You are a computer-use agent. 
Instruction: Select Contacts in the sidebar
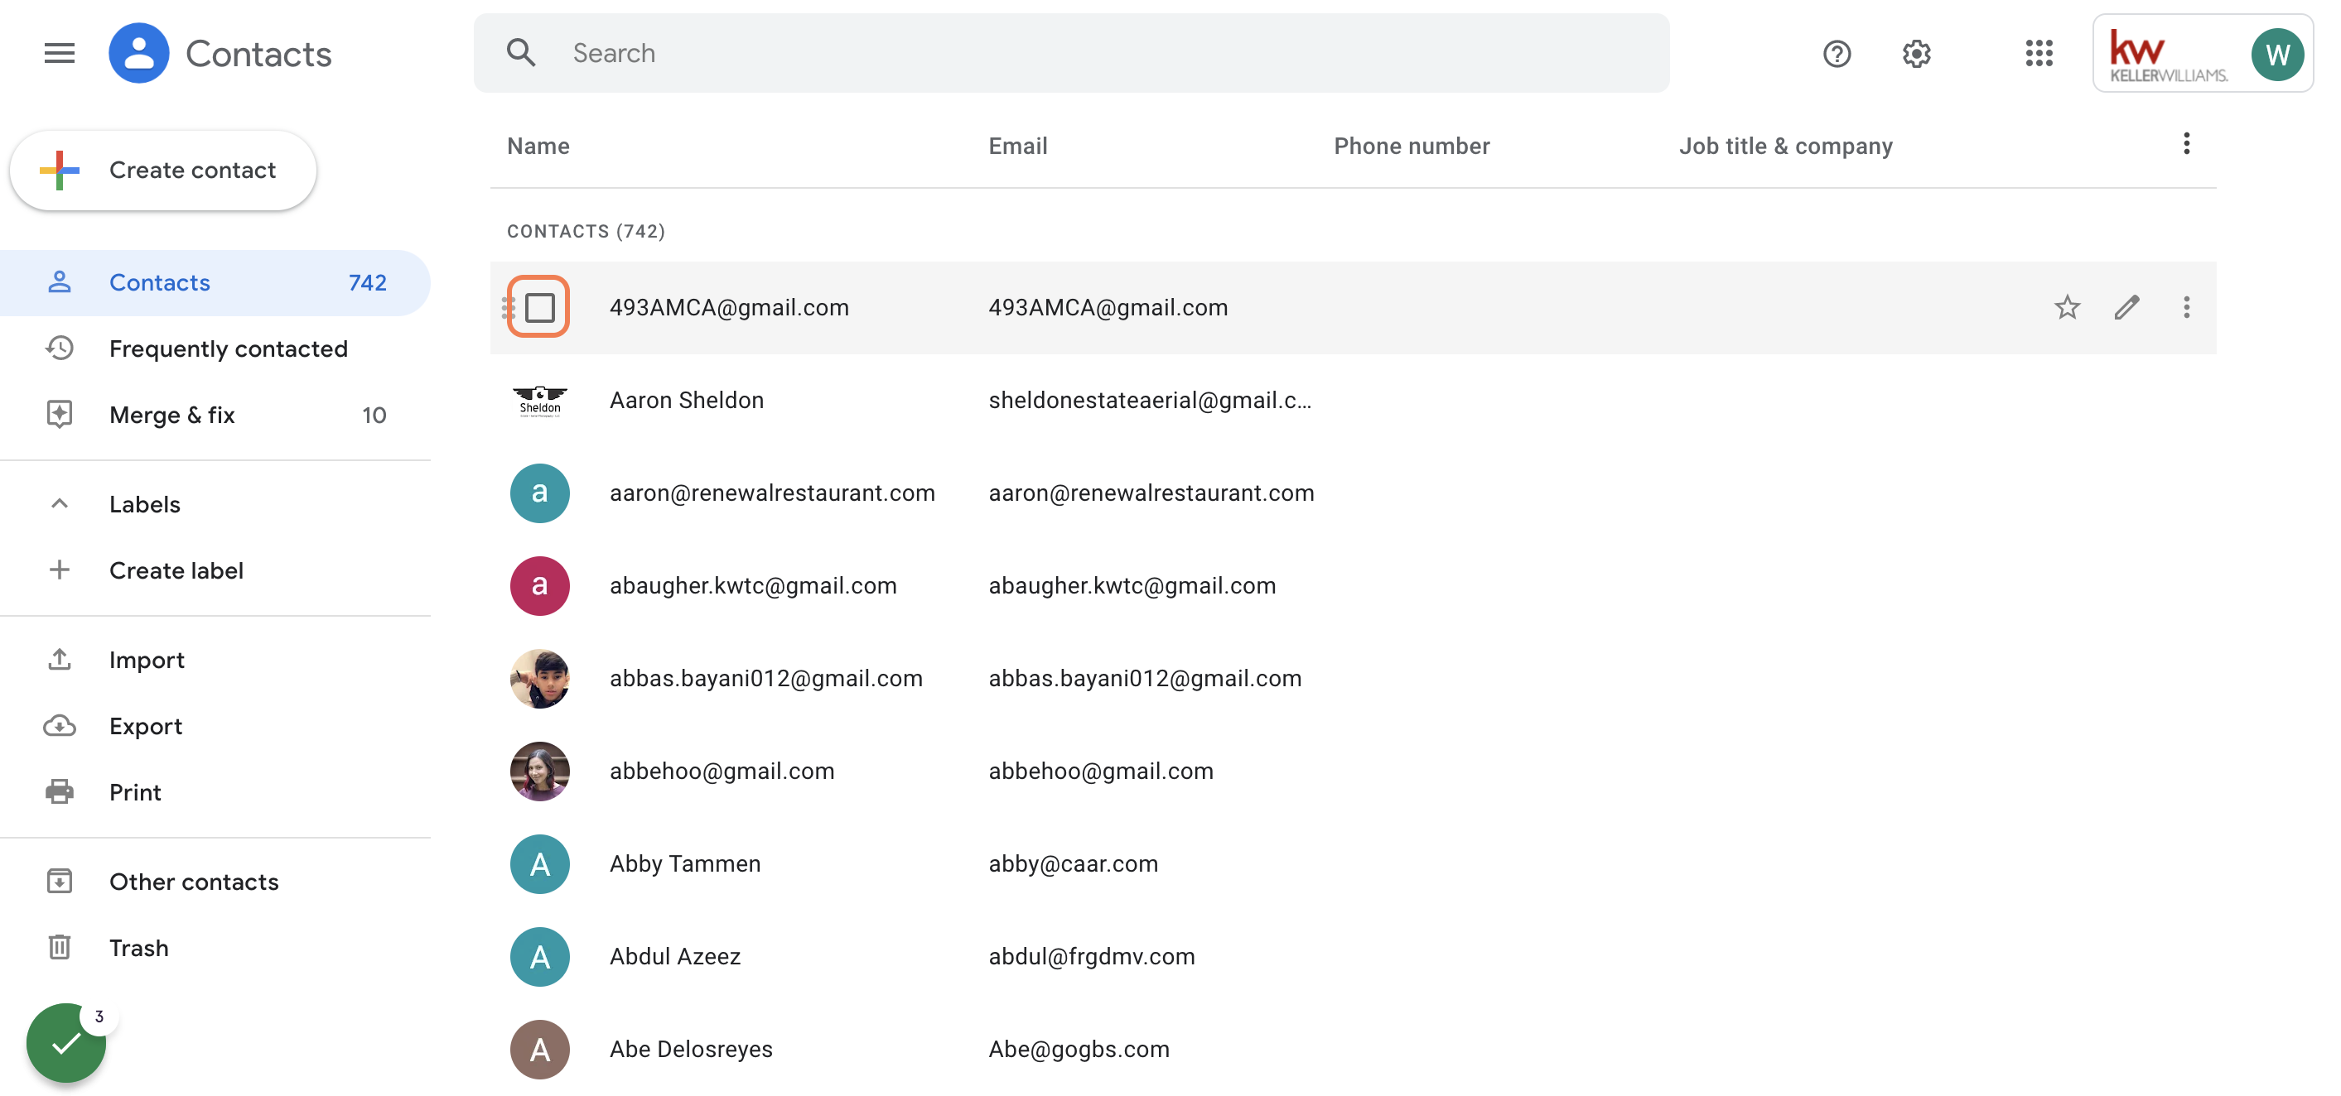[215, 282]
